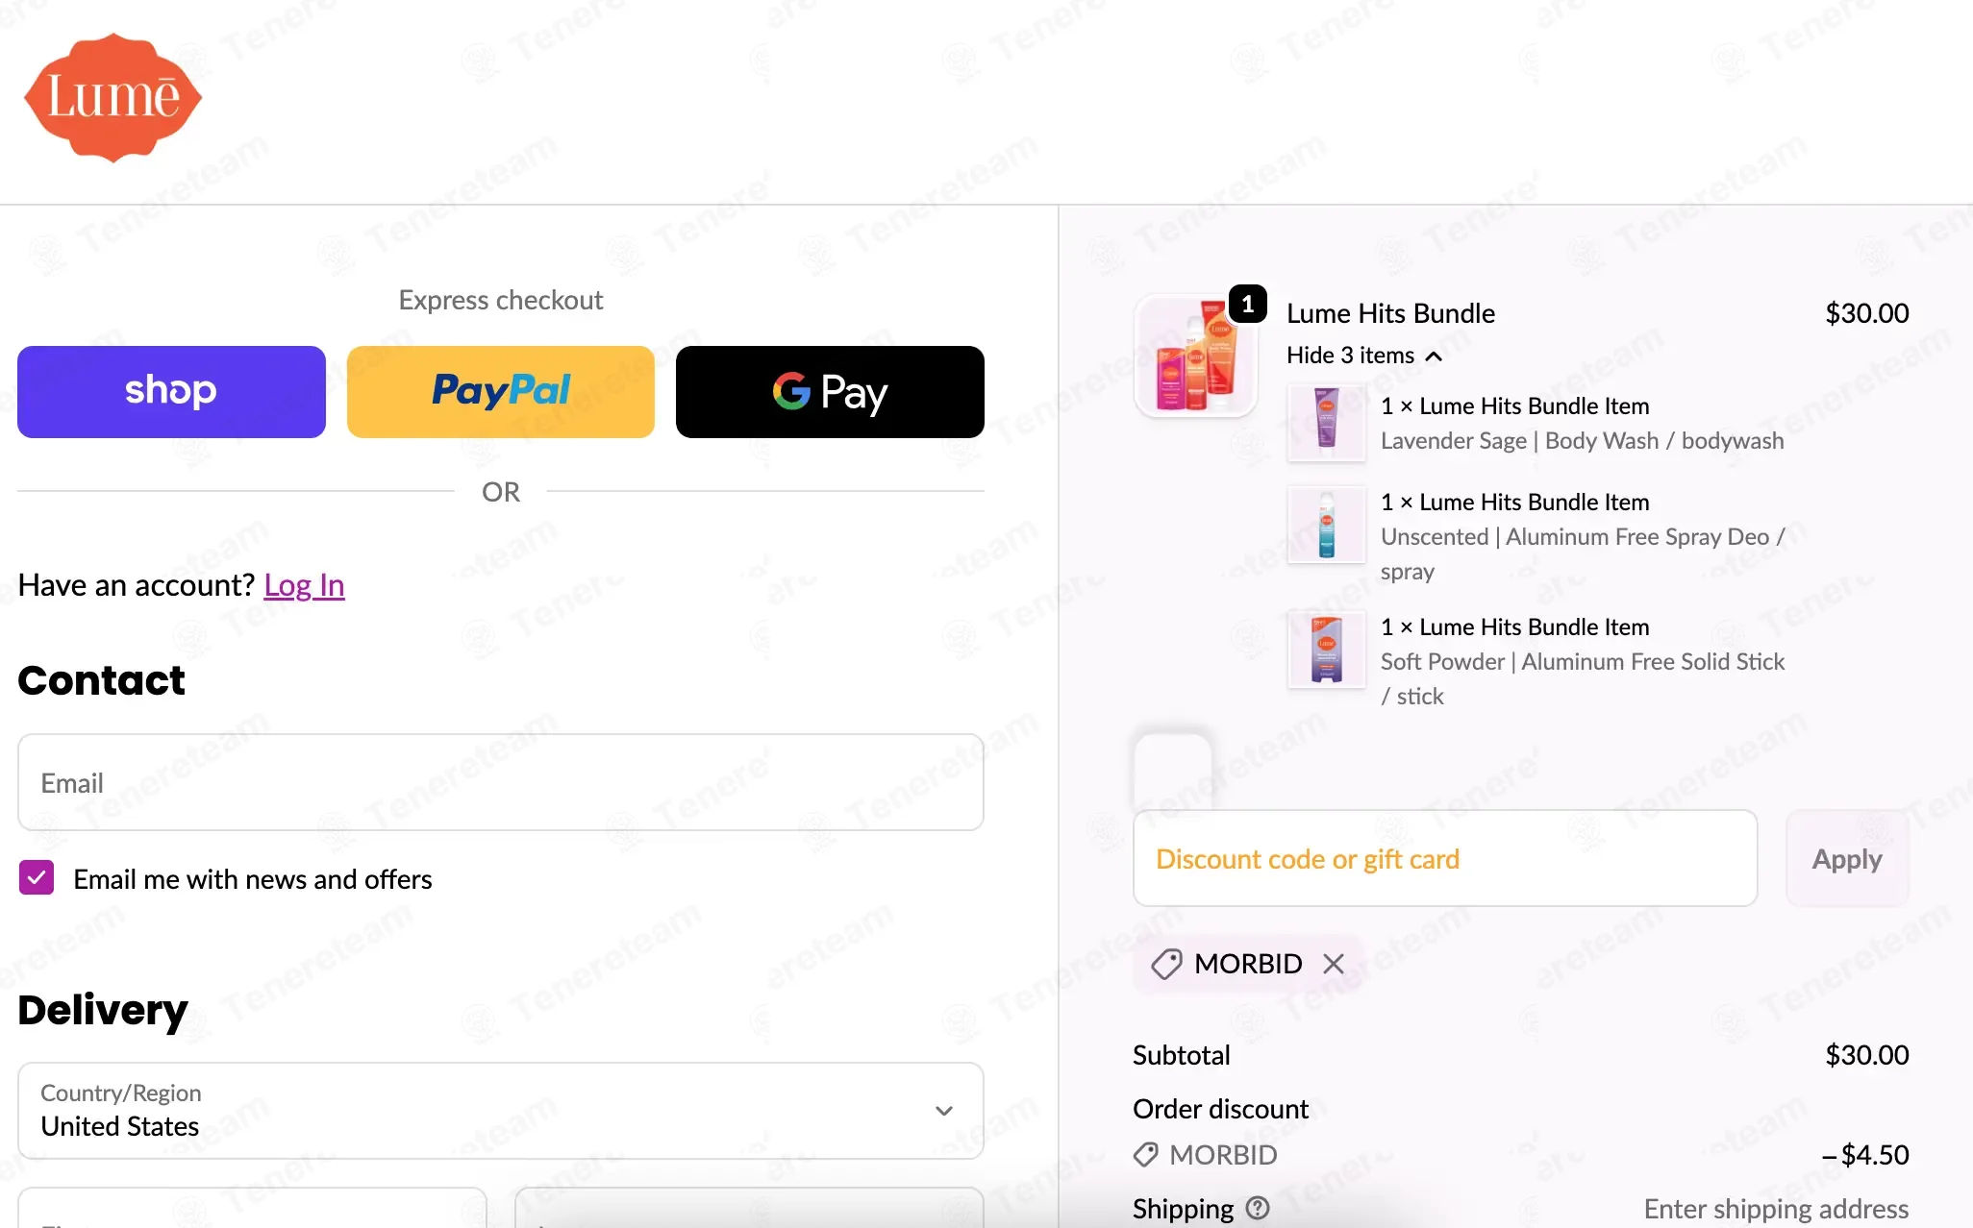
Task: Click the Lavender Sage body wash thumbnail
Action: [x=1327, y=423]
